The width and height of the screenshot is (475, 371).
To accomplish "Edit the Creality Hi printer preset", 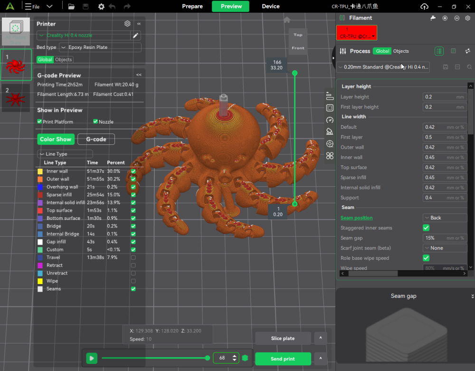I will tap(136, 36).
